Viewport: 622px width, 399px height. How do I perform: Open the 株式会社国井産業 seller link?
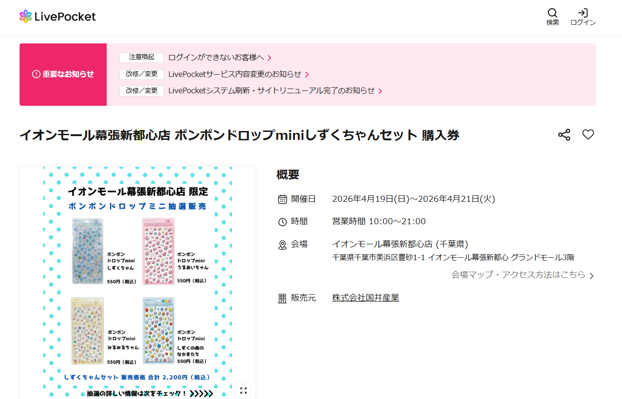point(365,298)
